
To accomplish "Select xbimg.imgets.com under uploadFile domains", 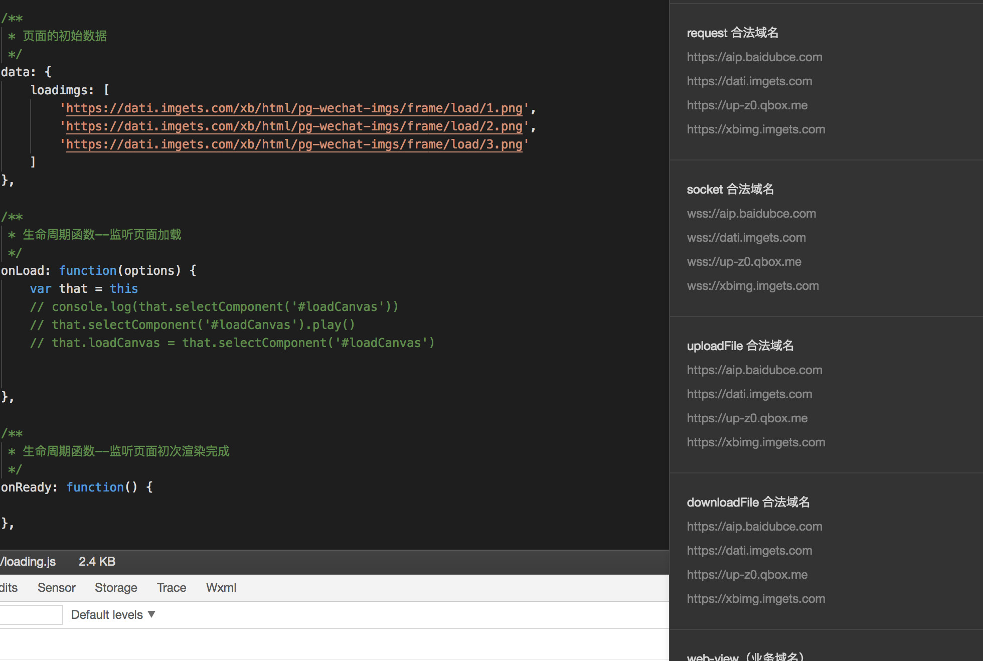I will pos(756,442).
